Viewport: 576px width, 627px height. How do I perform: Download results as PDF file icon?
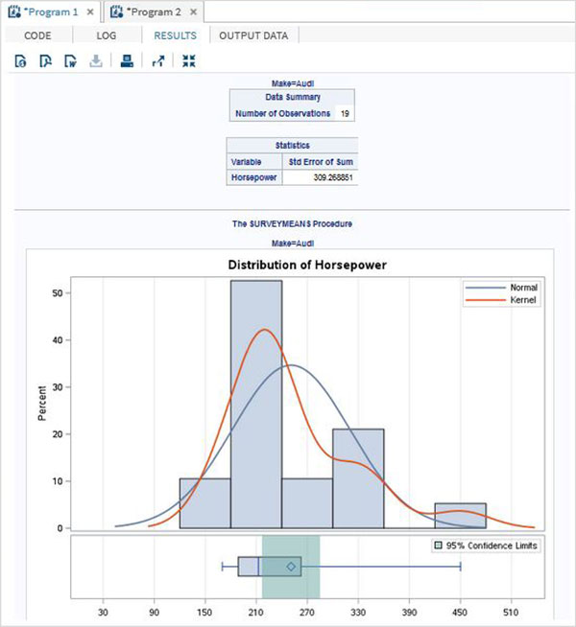[45, 61]
